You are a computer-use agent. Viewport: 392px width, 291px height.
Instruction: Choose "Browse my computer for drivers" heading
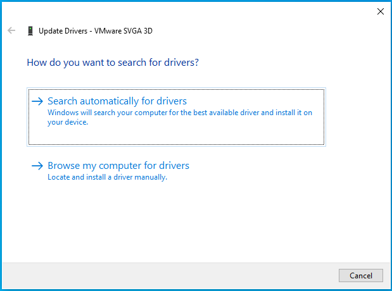(x=118, y=166)
